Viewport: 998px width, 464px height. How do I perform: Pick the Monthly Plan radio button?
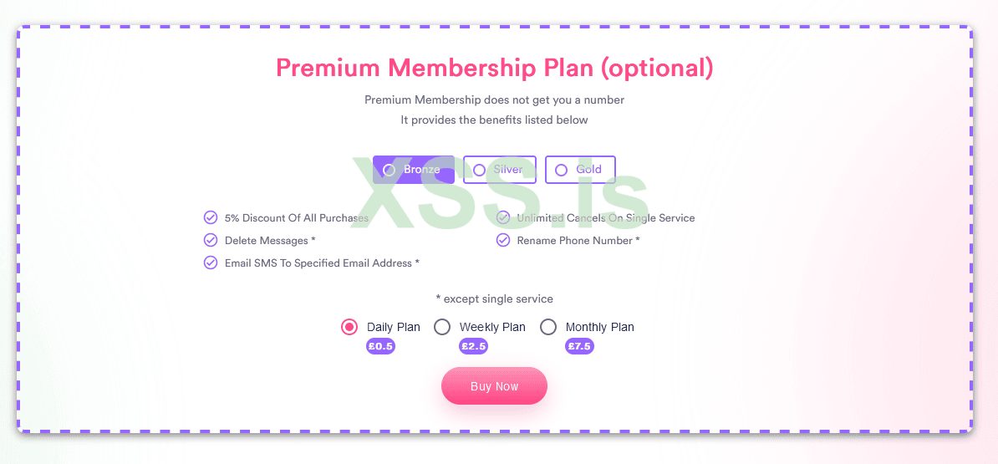coord(548,327)
